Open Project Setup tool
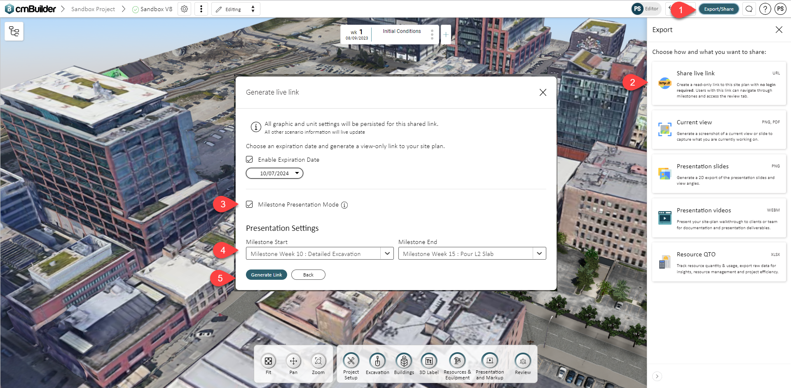The width and height of the screenshot is (791, 388). [351, 366]
